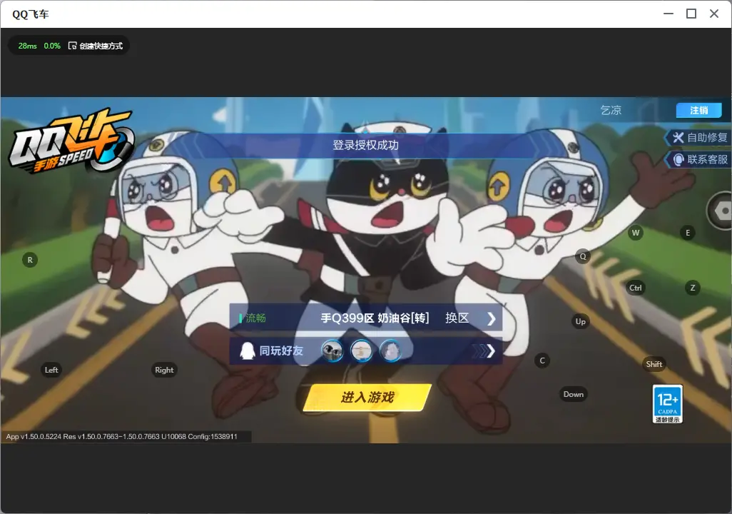Click the App version info text
This screenshot has height=514, width=732.
click(x=122, y=436)
